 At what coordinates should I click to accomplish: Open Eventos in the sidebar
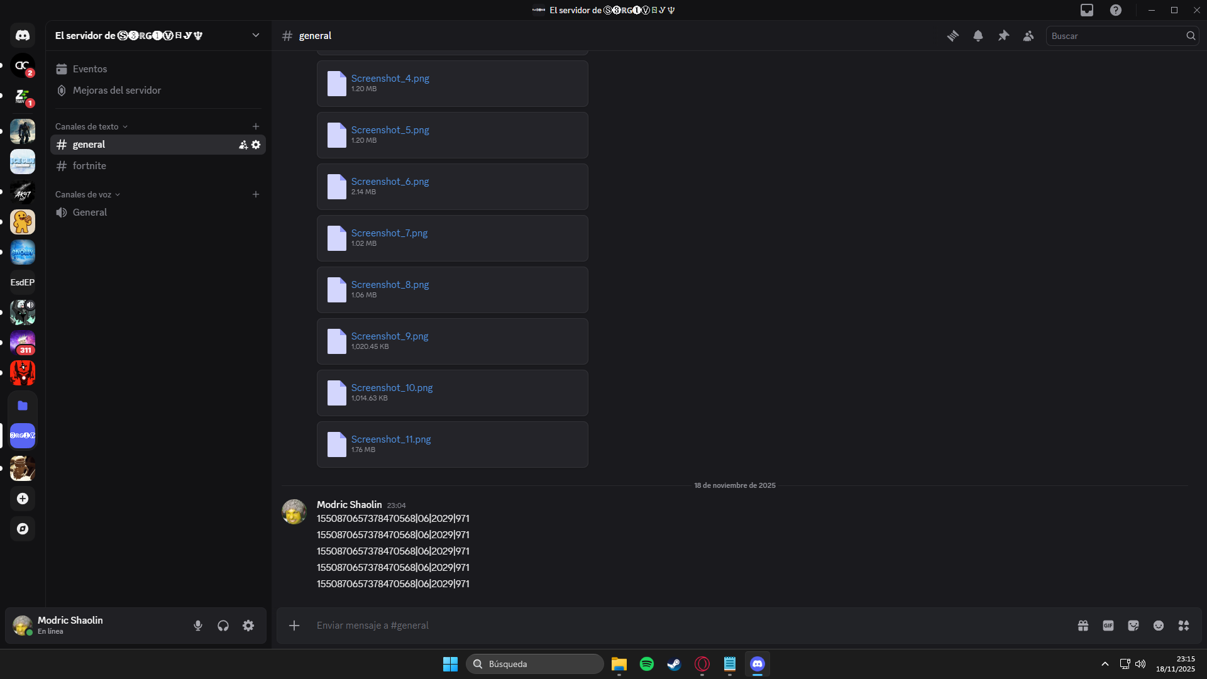90,69
